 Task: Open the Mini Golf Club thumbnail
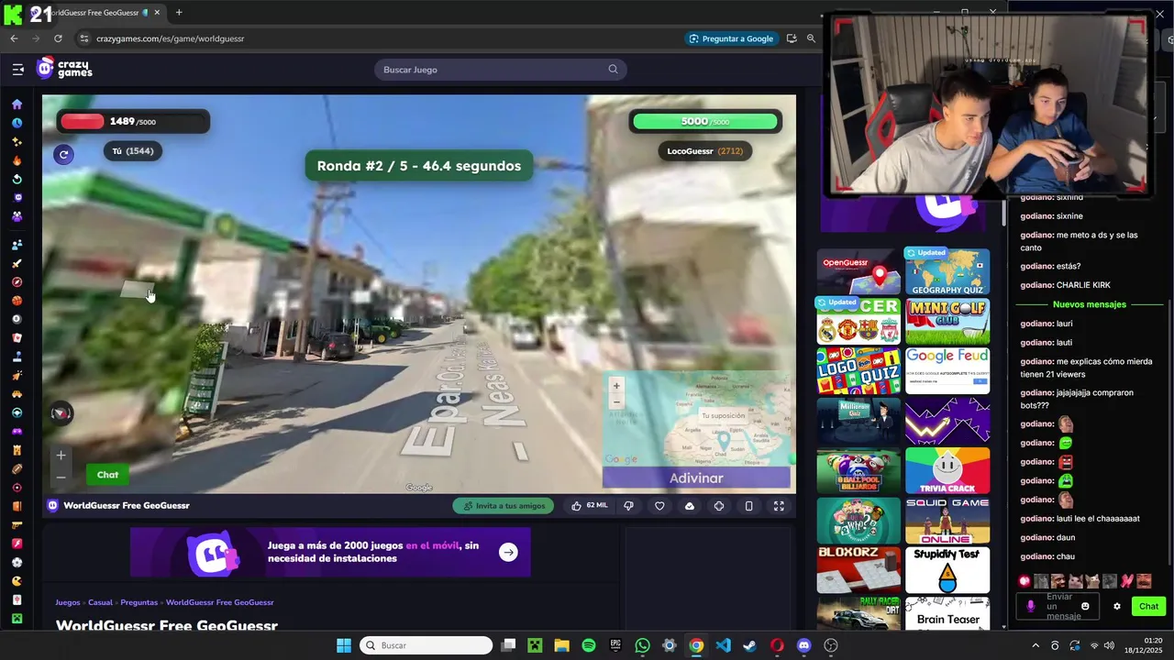point(947,321)
